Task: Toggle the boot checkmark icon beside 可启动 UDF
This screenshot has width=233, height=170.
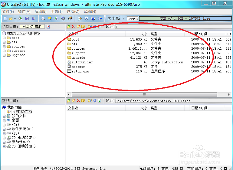Action: pyautogui.click(x=48, y=27)
